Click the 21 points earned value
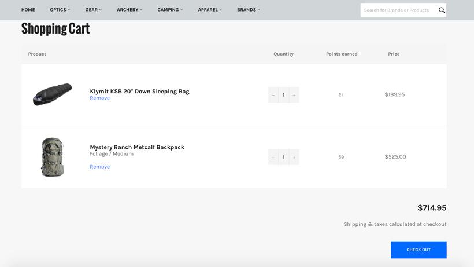The height and width of the screenshot is (267, 474). (340, 95)
